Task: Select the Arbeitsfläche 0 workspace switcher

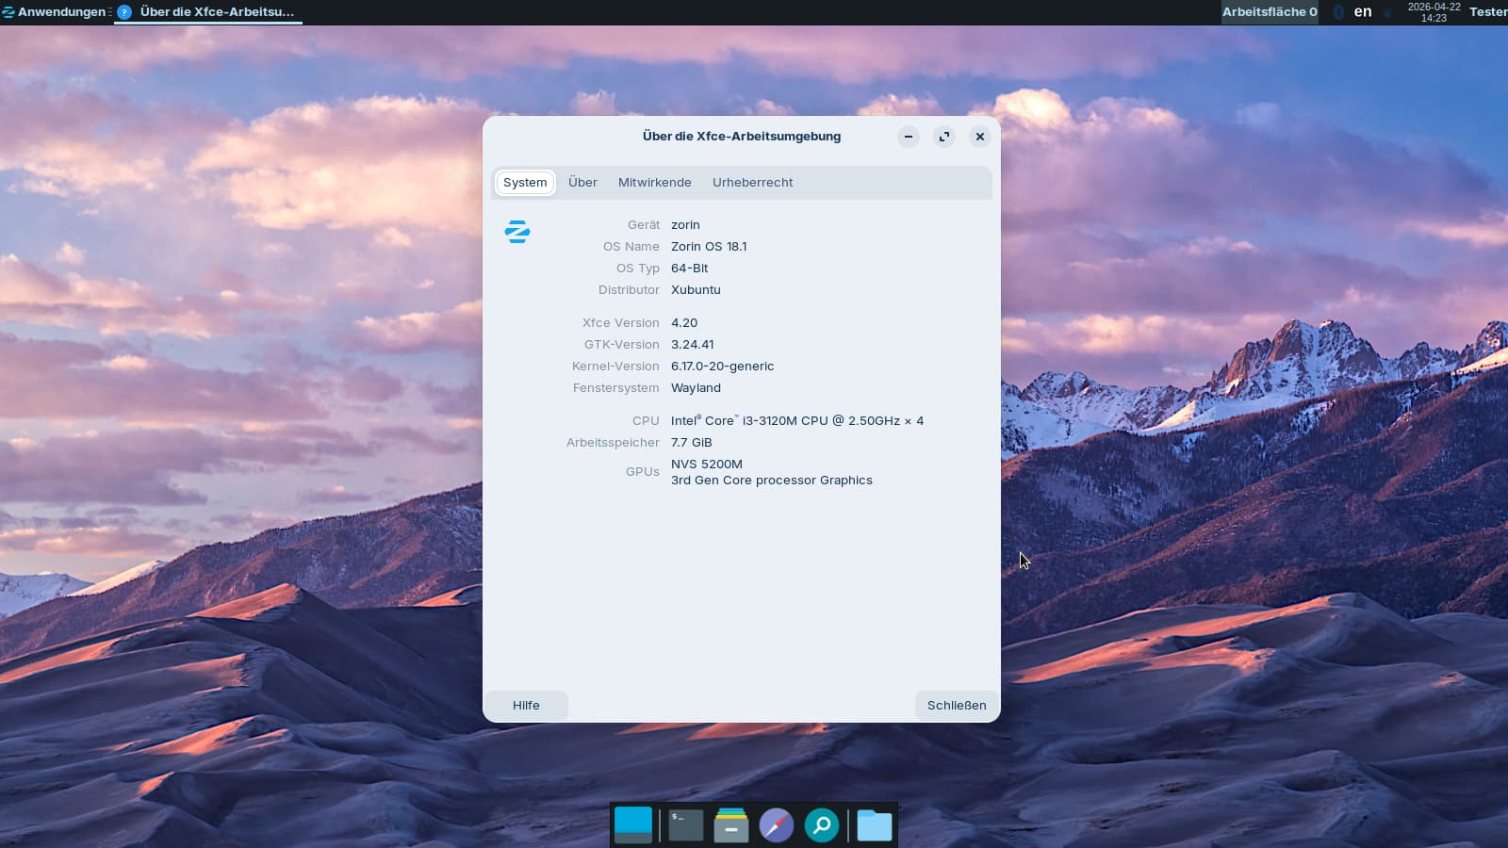Action: 1269,12
